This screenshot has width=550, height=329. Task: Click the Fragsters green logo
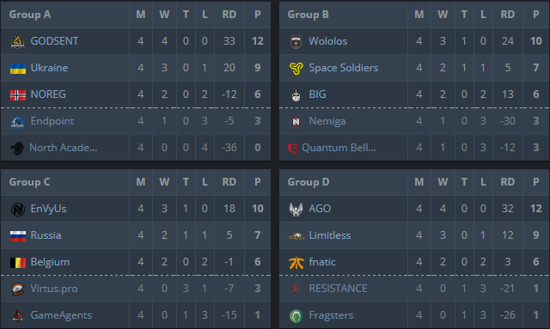pyautogui.click(x=296, y=315)
